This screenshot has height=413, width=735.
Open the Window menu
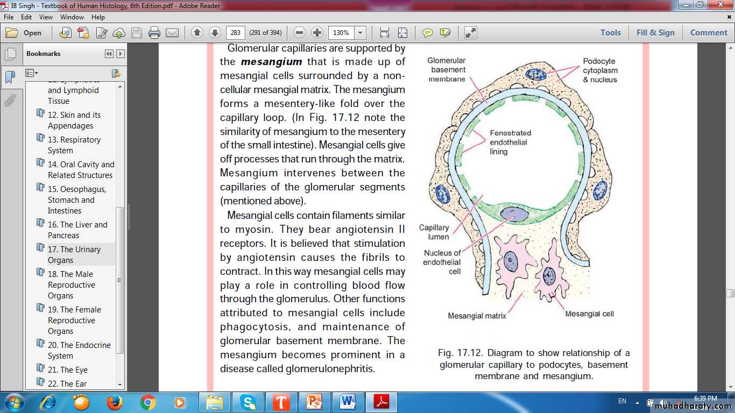tap(72, 17)
